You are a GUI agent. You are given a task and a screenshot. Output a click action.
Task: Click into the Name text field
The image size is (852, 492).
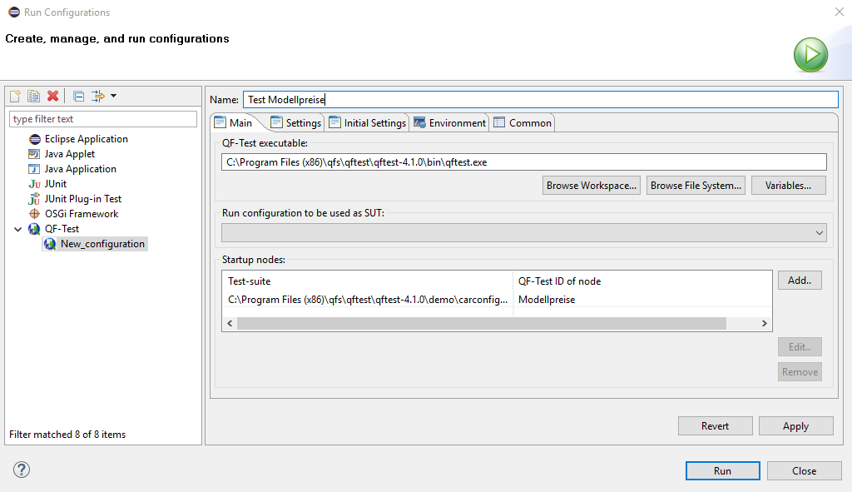tap(539, 100)
